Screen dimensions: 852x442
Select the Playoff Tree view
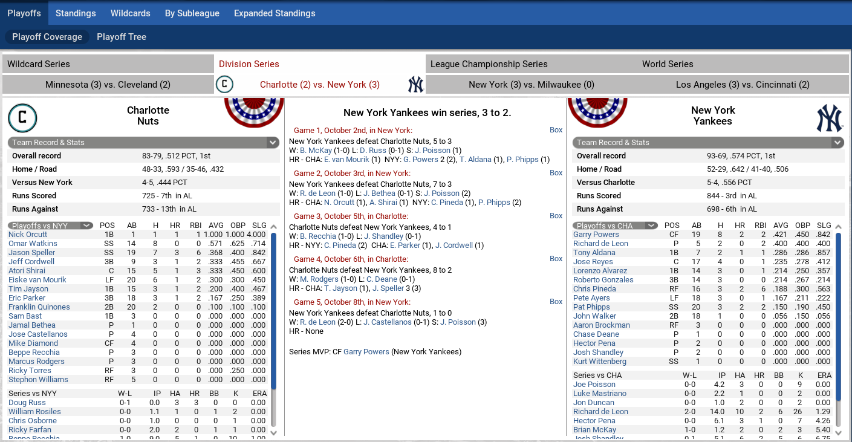coord(122,37)
